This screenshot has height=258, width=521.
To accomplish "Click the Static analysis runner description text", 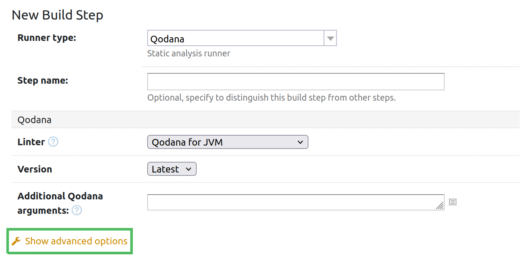I will [189, 53].
